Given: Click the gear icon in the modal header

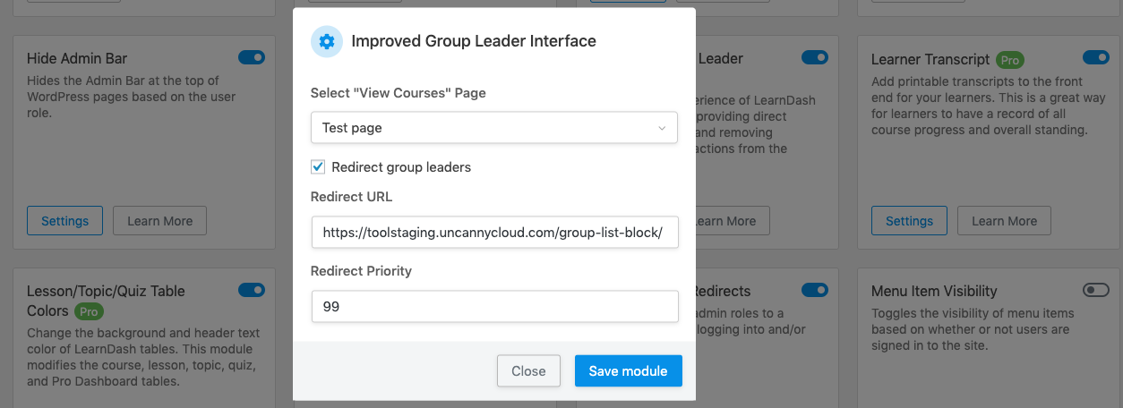Looking at the screenshot, I should click(x=327, y=41).
